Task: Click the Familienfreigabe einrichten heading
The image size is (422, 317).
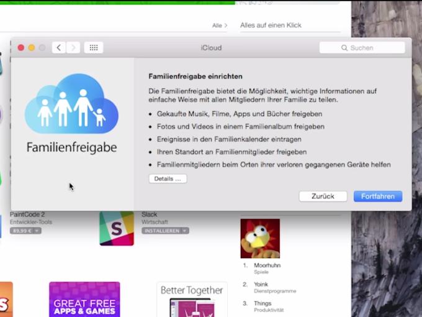Action: 195,76
